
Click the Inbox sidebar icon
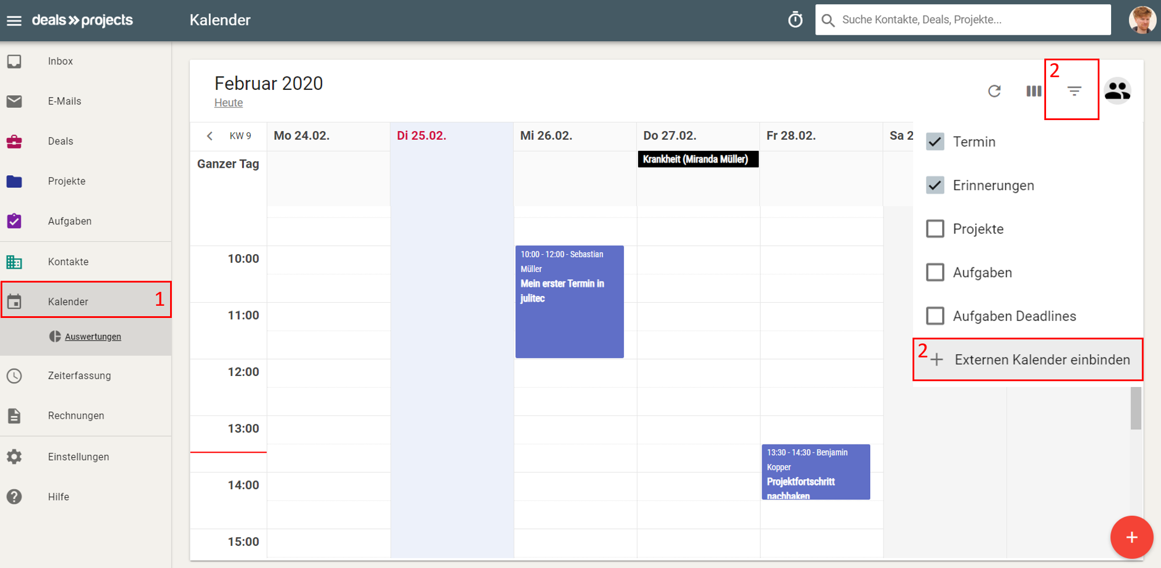[x=15, y=61]
